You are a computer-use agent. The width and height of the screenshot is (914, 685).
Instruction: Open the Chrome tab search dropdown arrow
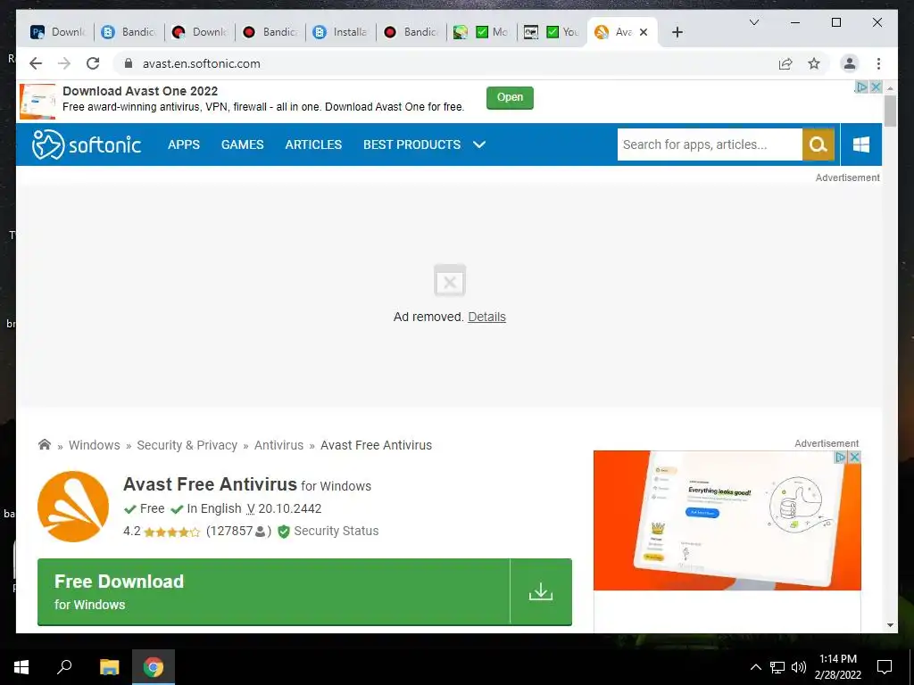753,22
